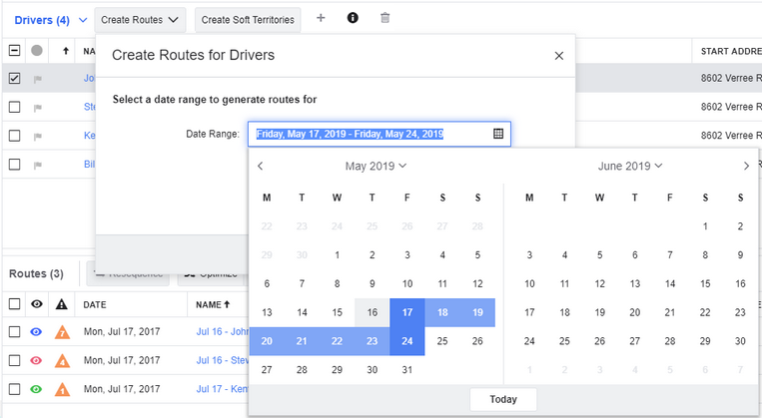
Task: Check the fourth driver row checkbox
Action: tap(15, 164)
